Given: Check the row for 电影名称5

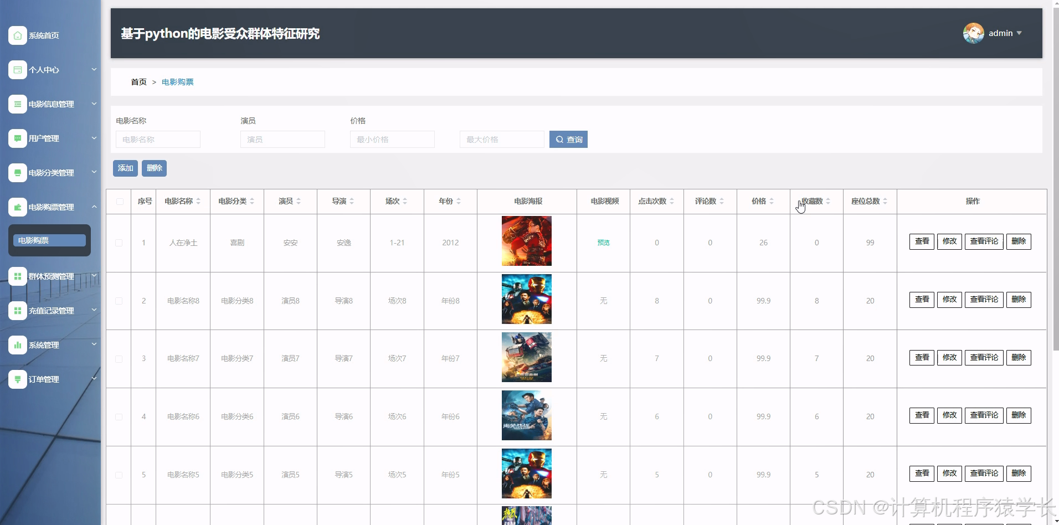Looking at the screenshot, I should tap(119, 475).
